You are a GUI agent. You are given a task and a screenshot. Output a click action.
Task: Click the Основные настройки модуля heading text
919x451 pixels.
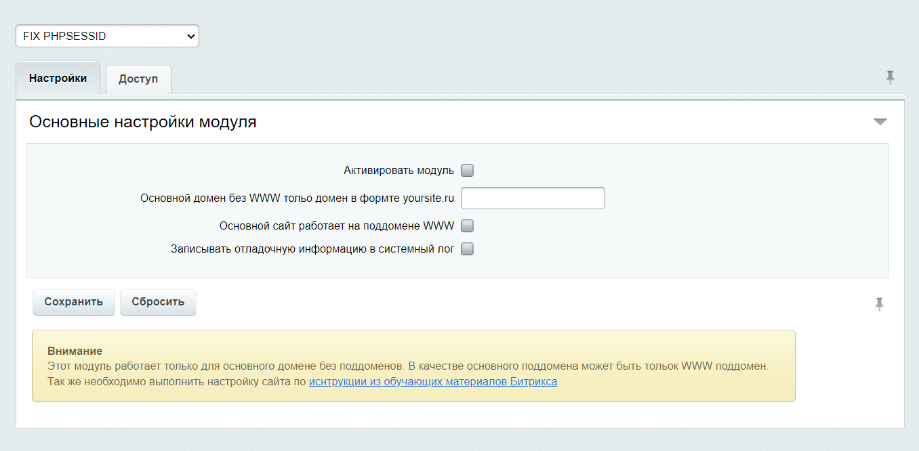click(x=142, y=123)
